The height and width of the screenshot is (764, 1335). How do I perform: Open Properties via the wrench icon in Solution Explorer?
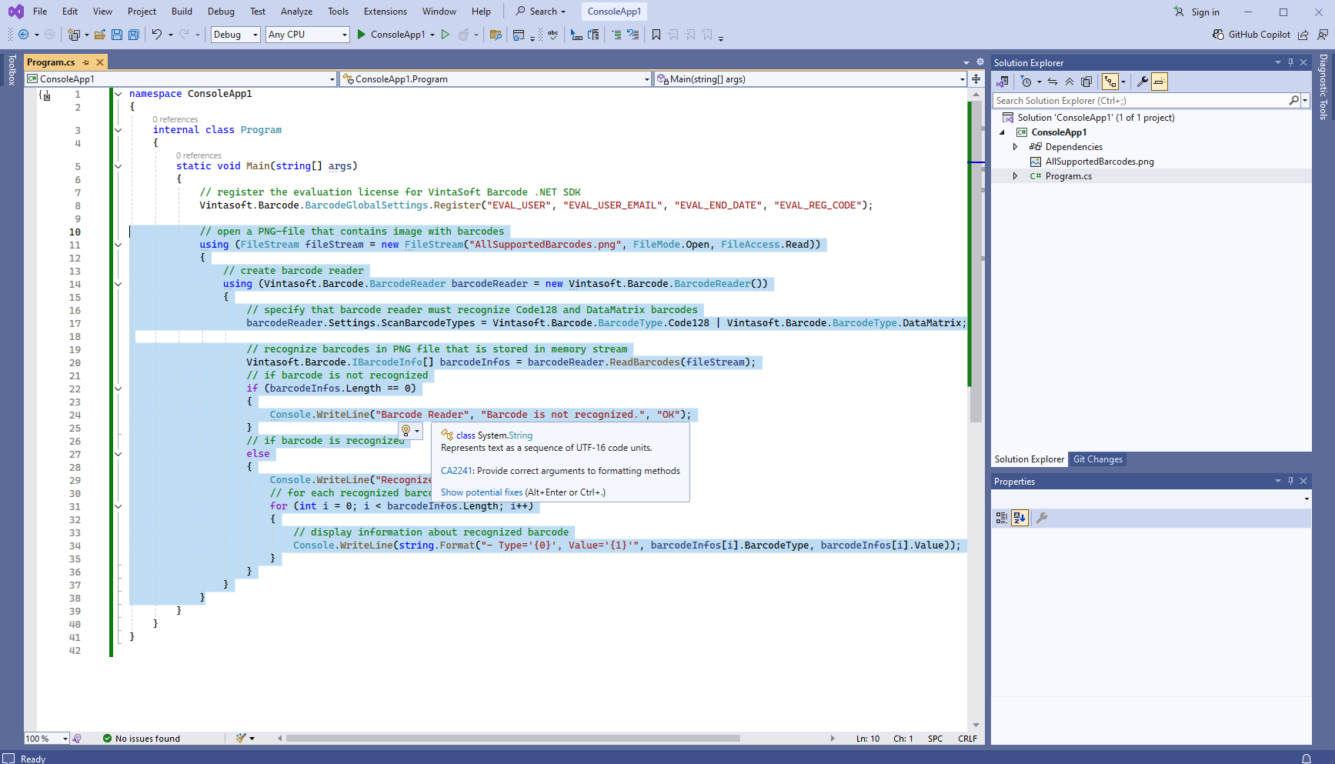(x=1143, y=82)
